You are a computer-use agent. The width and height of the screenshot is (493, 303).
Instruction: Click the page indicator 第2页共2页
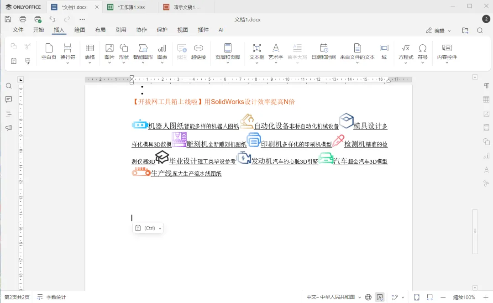(x=17, y=297)
